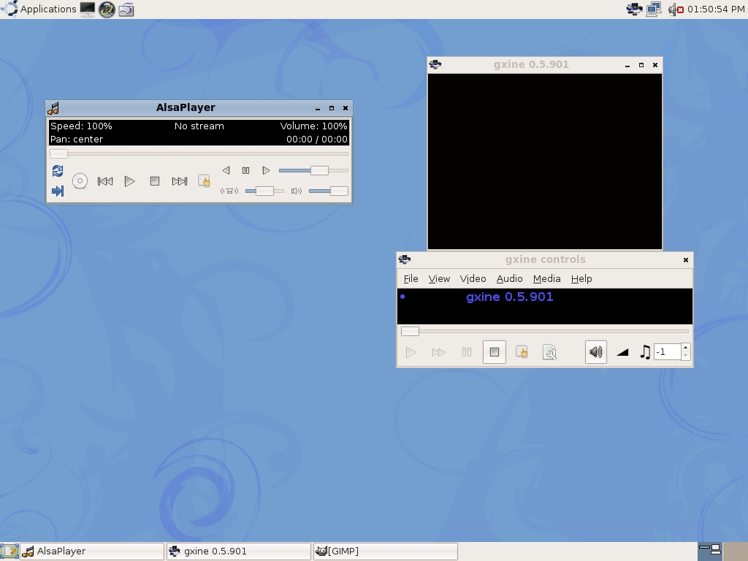Open the AlsaPlayer playlist window
The image size is (748, 561).
(x=204, y=181)
